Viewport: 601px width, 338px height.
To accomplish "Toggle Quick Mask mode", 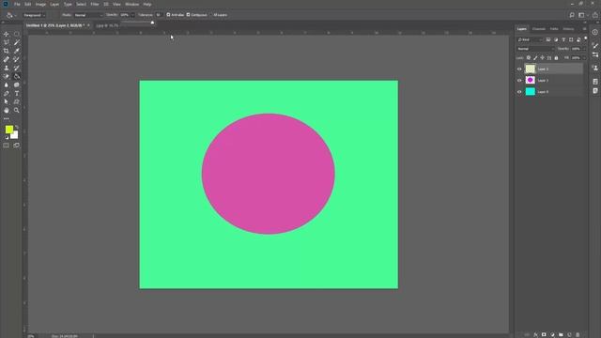I will (x=7, y=146).
